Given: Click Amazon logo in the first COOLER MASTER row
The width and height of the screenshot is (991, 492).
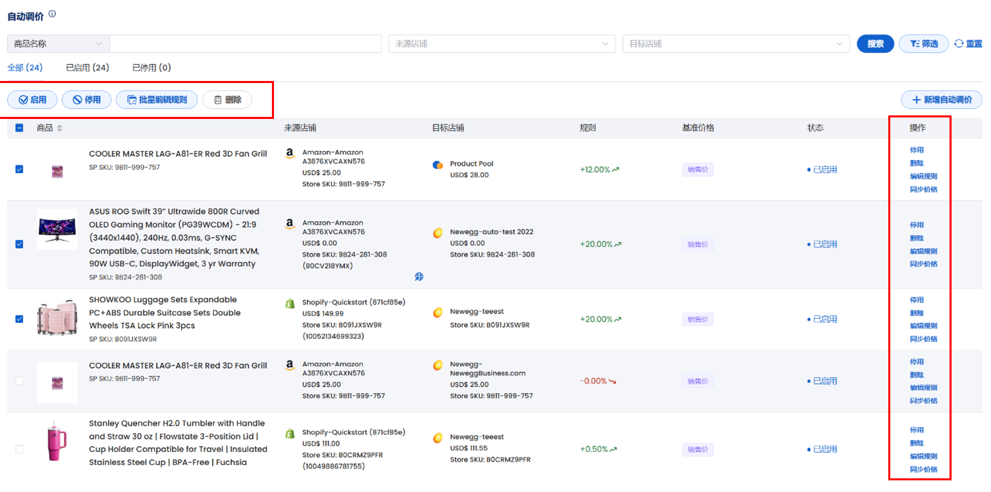Looking at the screenshot, I should click(290, 153).
